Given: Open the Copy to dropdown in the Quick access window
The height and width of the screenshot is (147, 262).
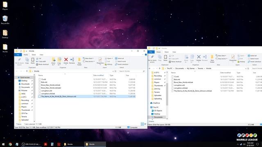Looking at the screenshot, I should tap(59, 62).
